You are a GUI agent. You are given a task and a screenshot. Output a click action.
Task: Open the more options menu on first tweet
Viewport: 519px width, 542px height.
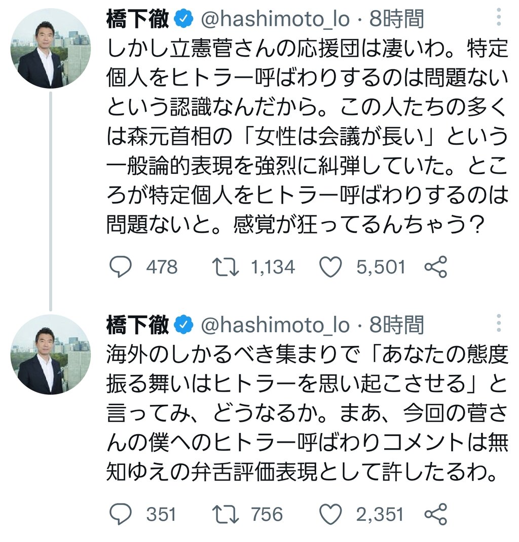(498, 17)
